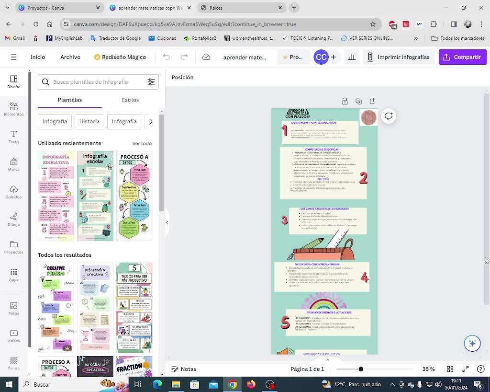Open the Apps panel
The height and width of the screenshot is (392, 490).
coord(14,275)
